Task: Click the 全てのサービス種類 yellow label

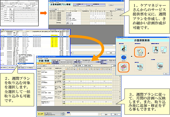Action: pos(44,63)
